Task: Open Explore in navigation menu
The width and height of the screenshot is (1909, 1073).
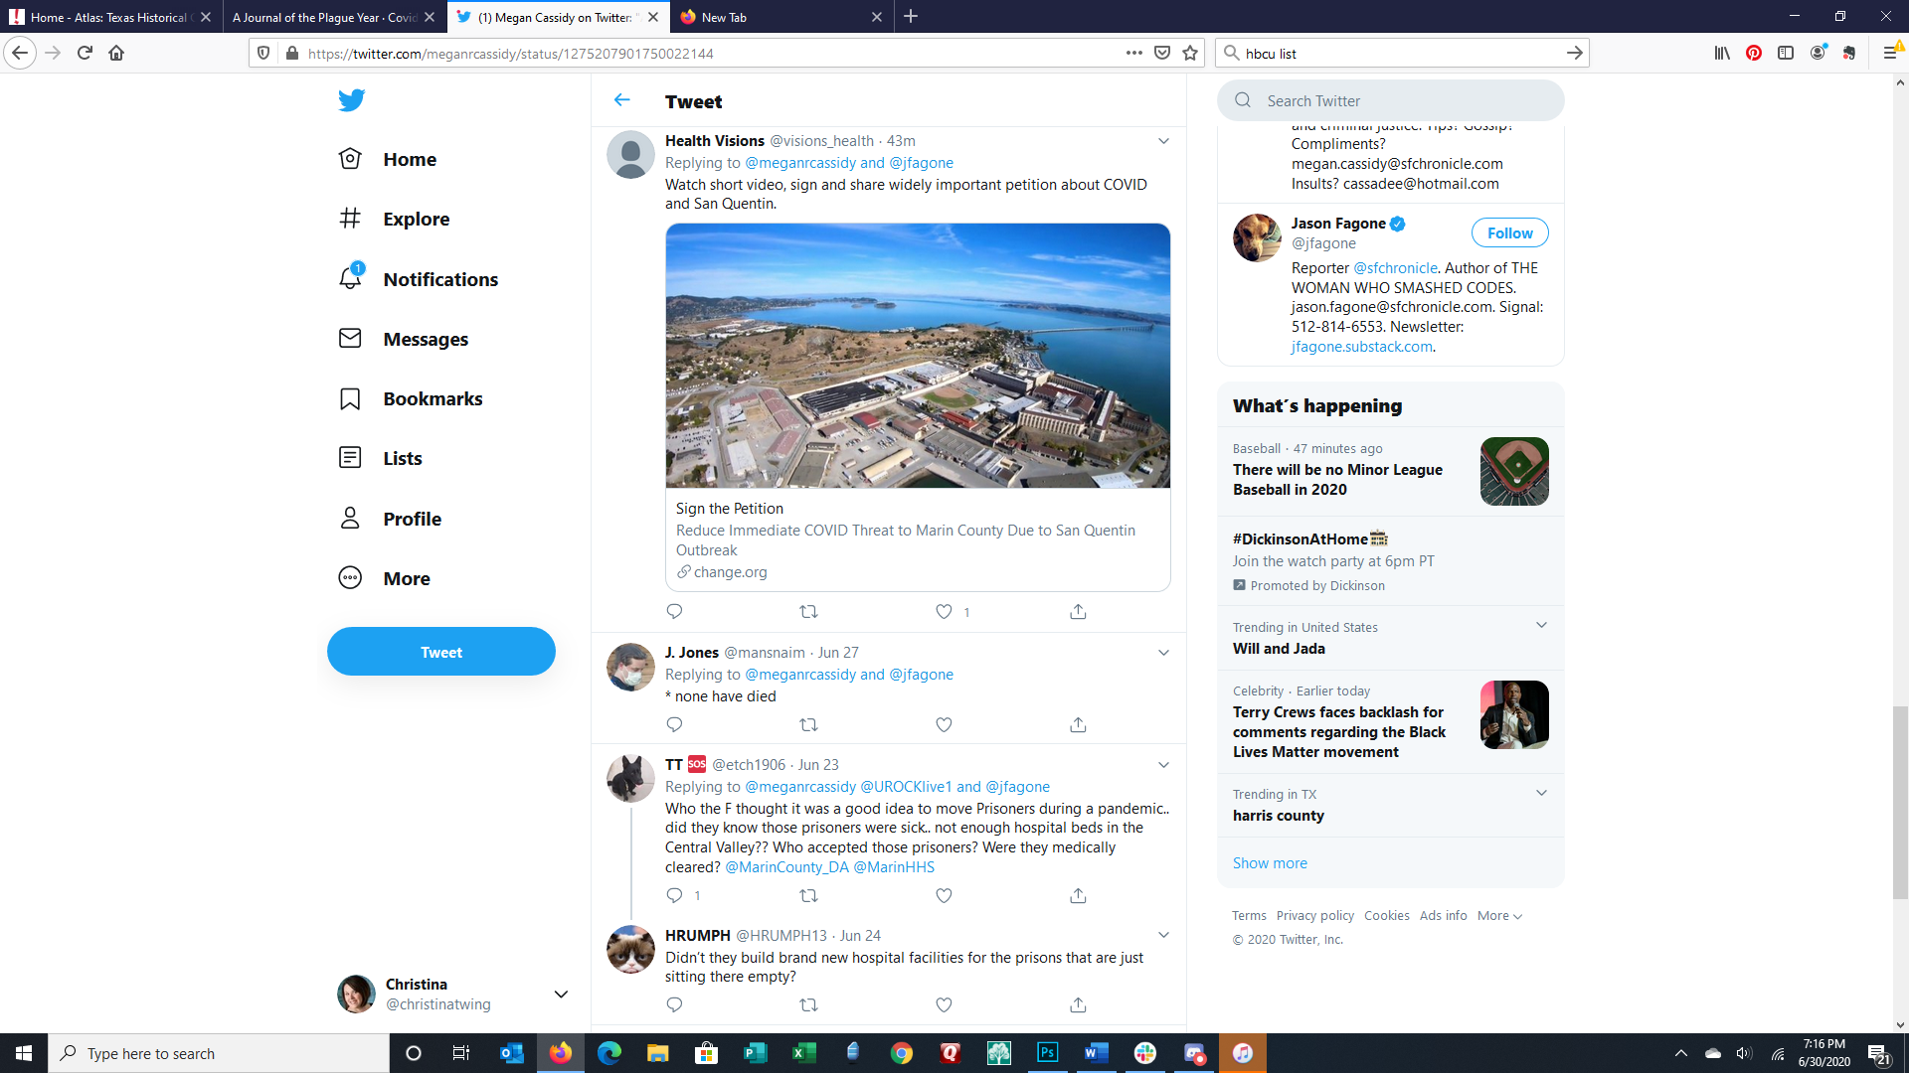Action: [x=416, y=220]
